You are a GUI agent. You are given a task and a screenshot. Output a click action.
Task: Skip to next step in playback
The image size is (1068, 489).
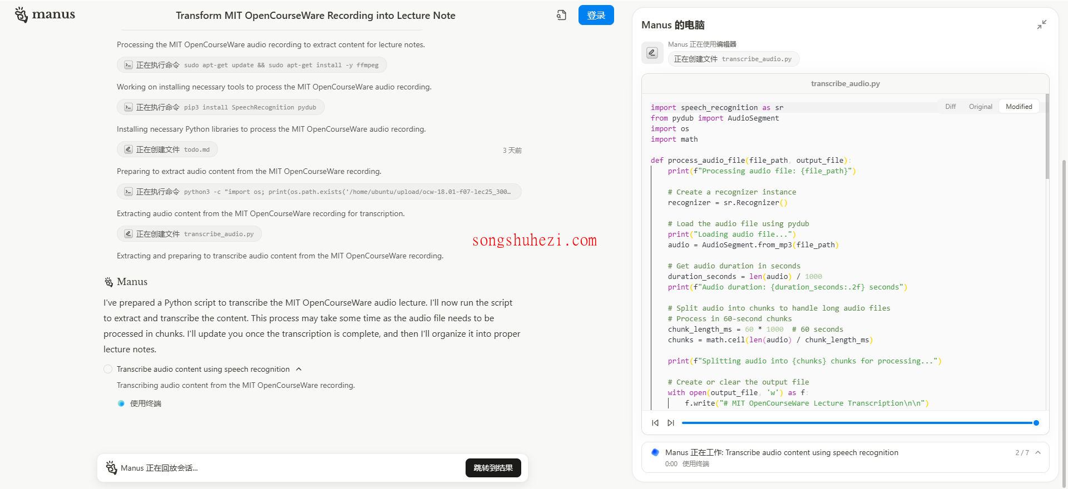click(x=671, y=423)
